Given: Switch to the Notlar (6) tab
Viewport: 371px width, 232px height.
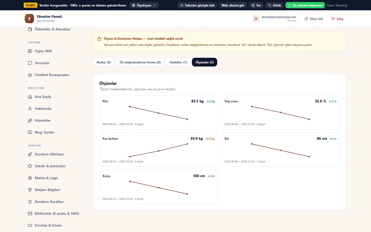Looking at the screenshot, I should coord(104,62).
